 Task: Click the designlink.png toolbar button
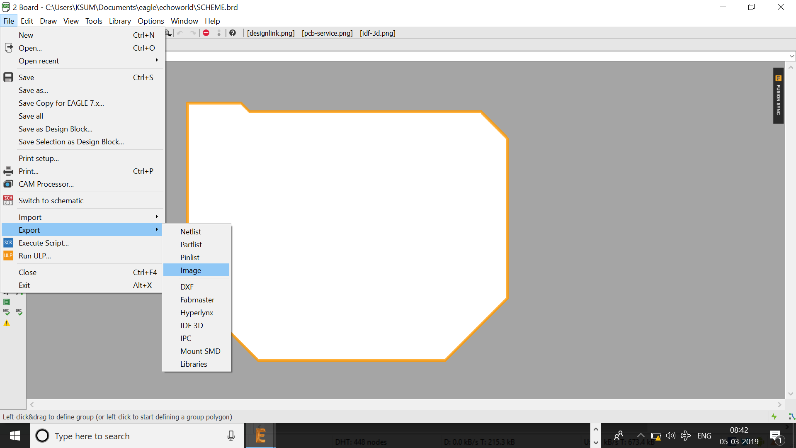tap(271, 33)
